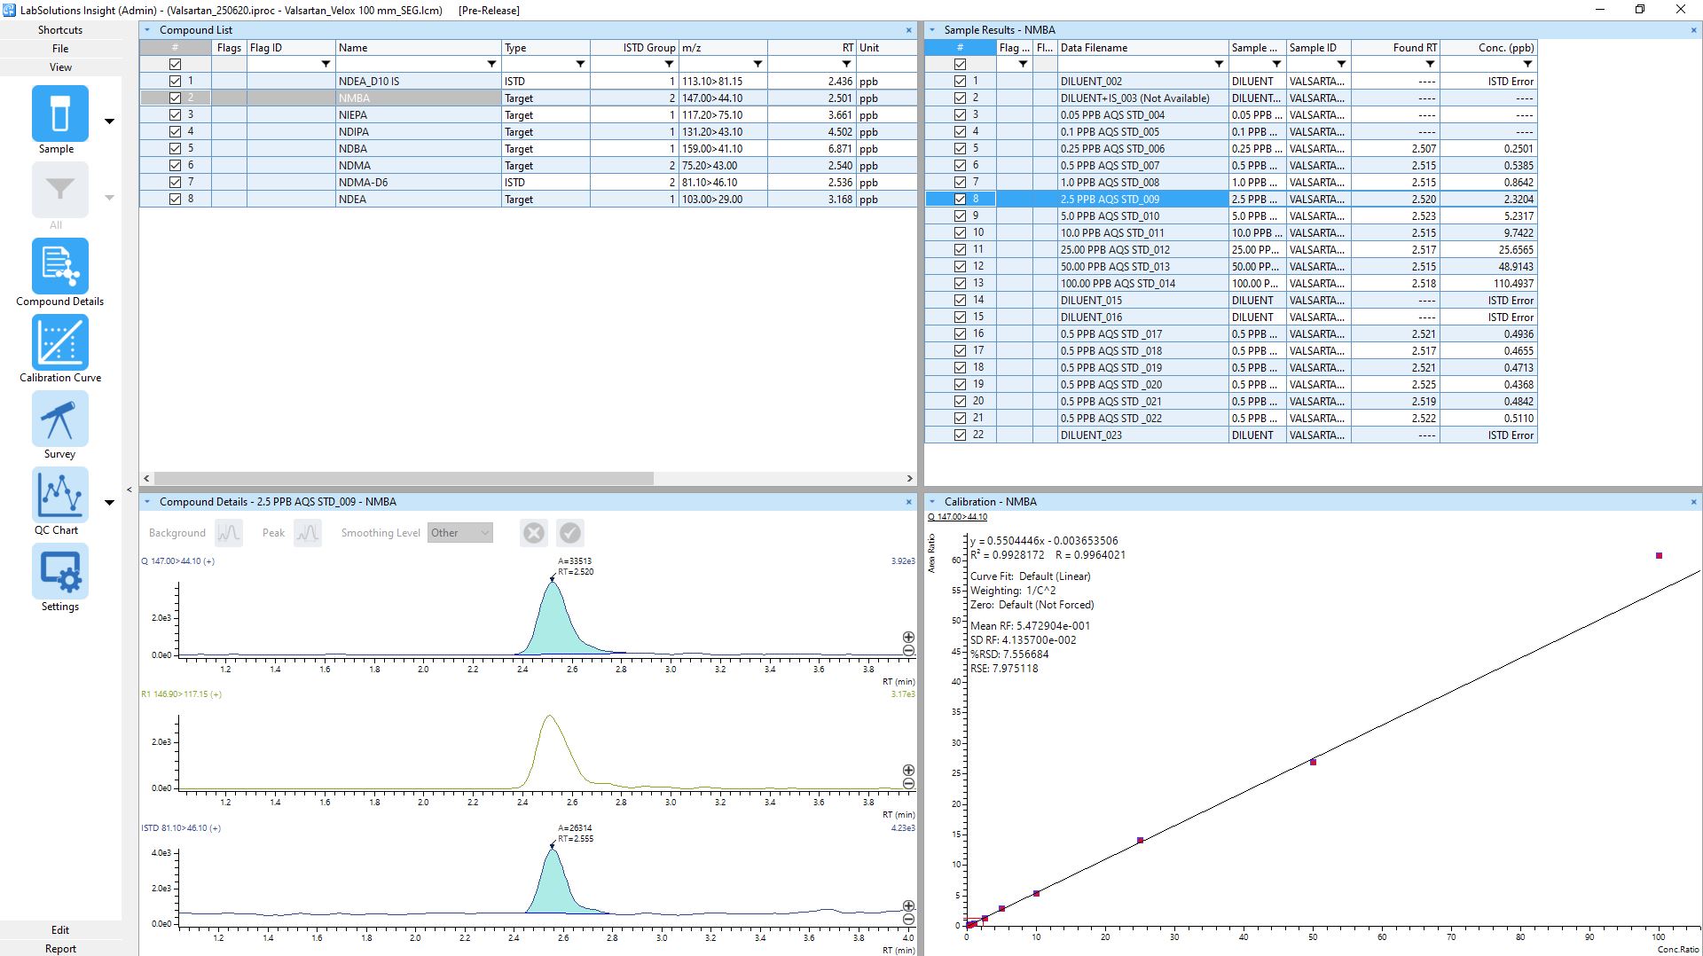Open the Settings icon
This screenshot has width=1703, height=956.
60,571
